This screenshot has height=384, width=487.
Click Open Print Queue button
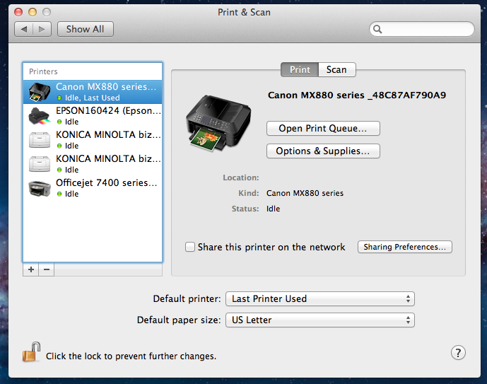pos(323,128)
